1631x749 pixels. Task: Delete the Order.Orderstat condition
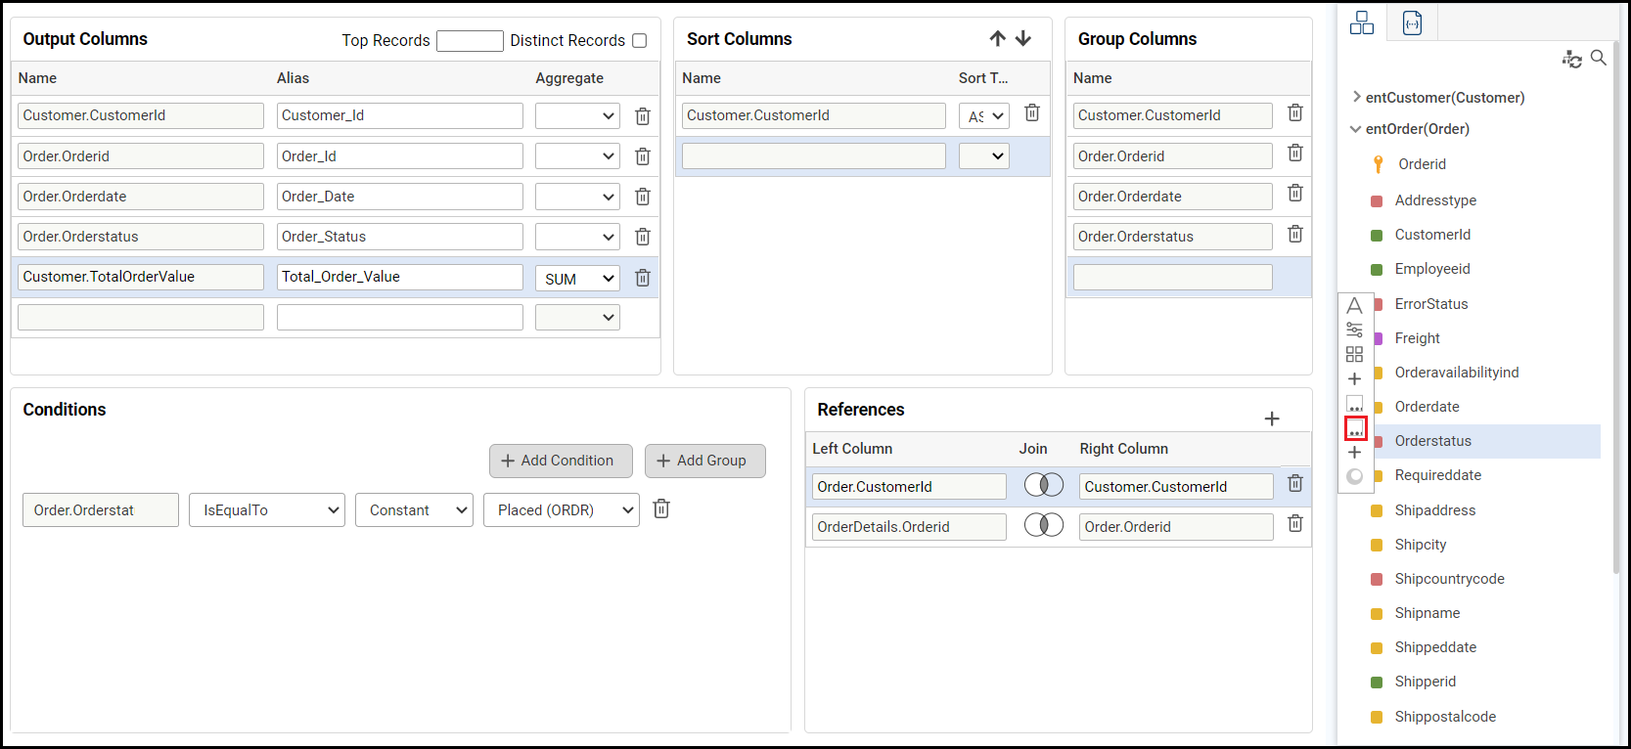click(661, 508)
